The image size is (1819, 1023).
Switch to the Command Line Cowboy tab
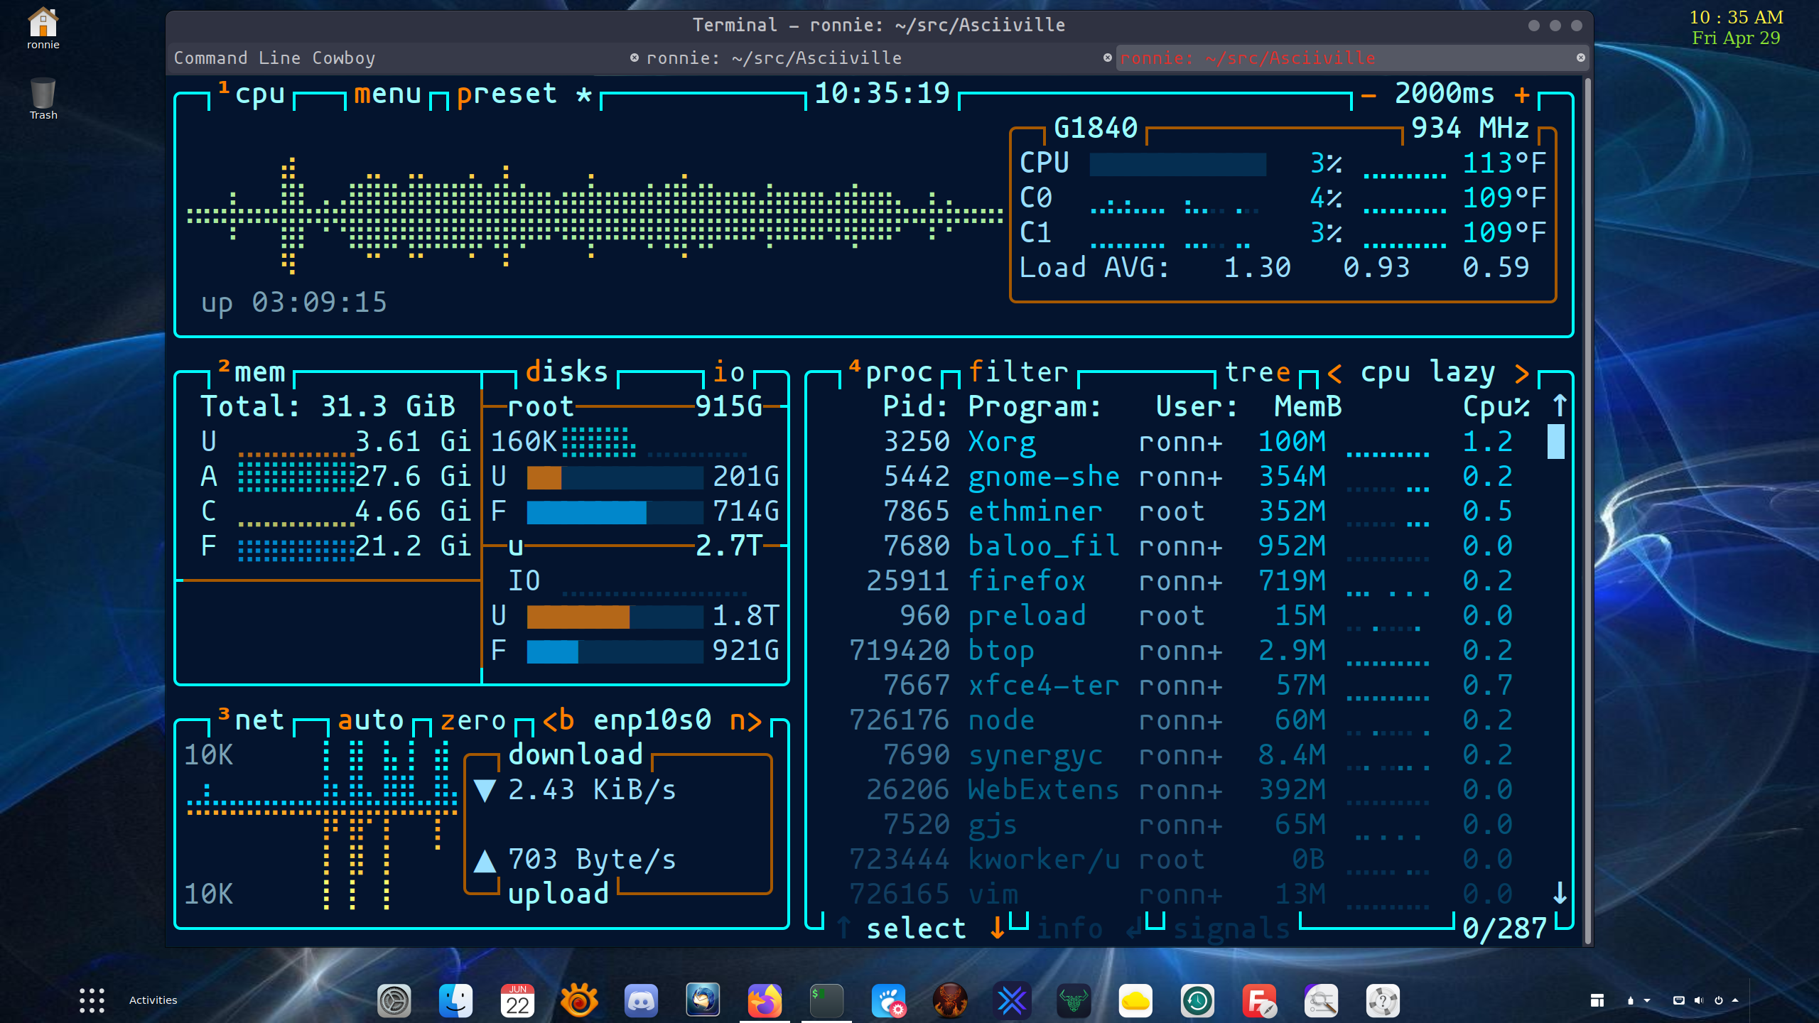(274, 58)
